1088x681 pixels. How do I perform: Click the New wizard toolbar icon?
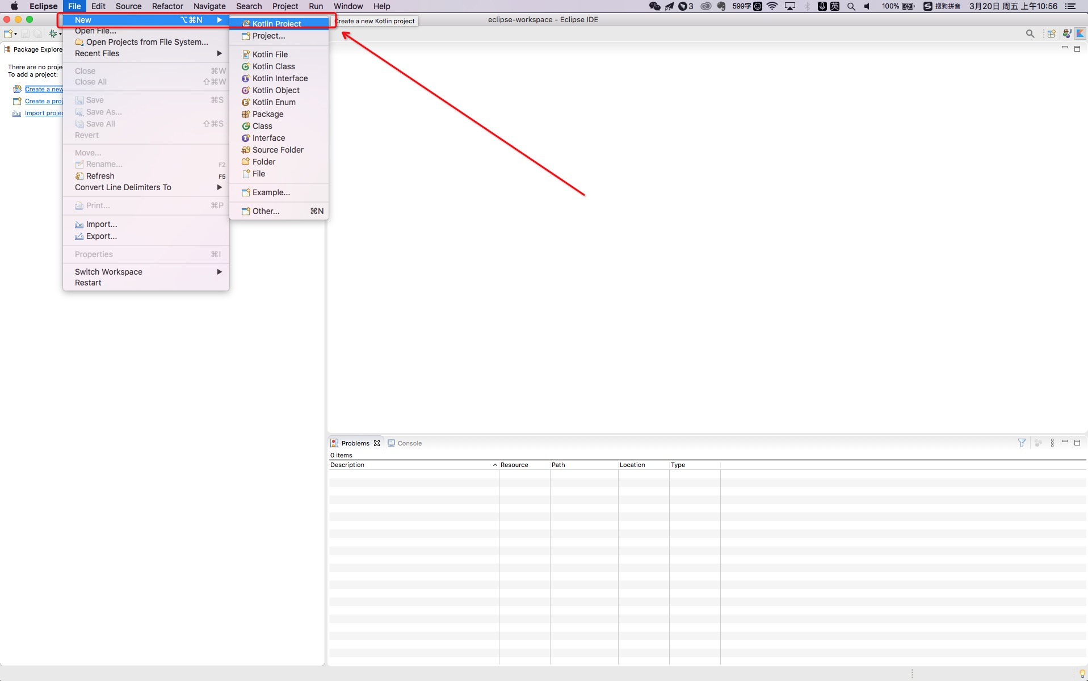point(8,34)
